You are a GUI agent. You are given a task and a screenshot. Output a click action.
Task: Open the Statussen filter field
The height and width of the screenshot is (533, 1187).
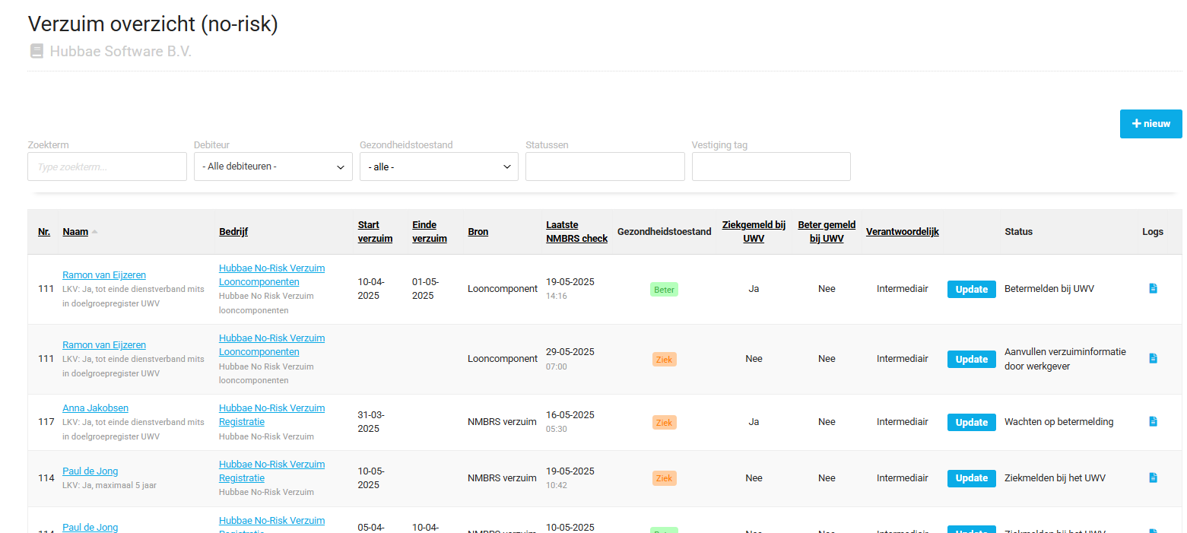click(605, 167)
